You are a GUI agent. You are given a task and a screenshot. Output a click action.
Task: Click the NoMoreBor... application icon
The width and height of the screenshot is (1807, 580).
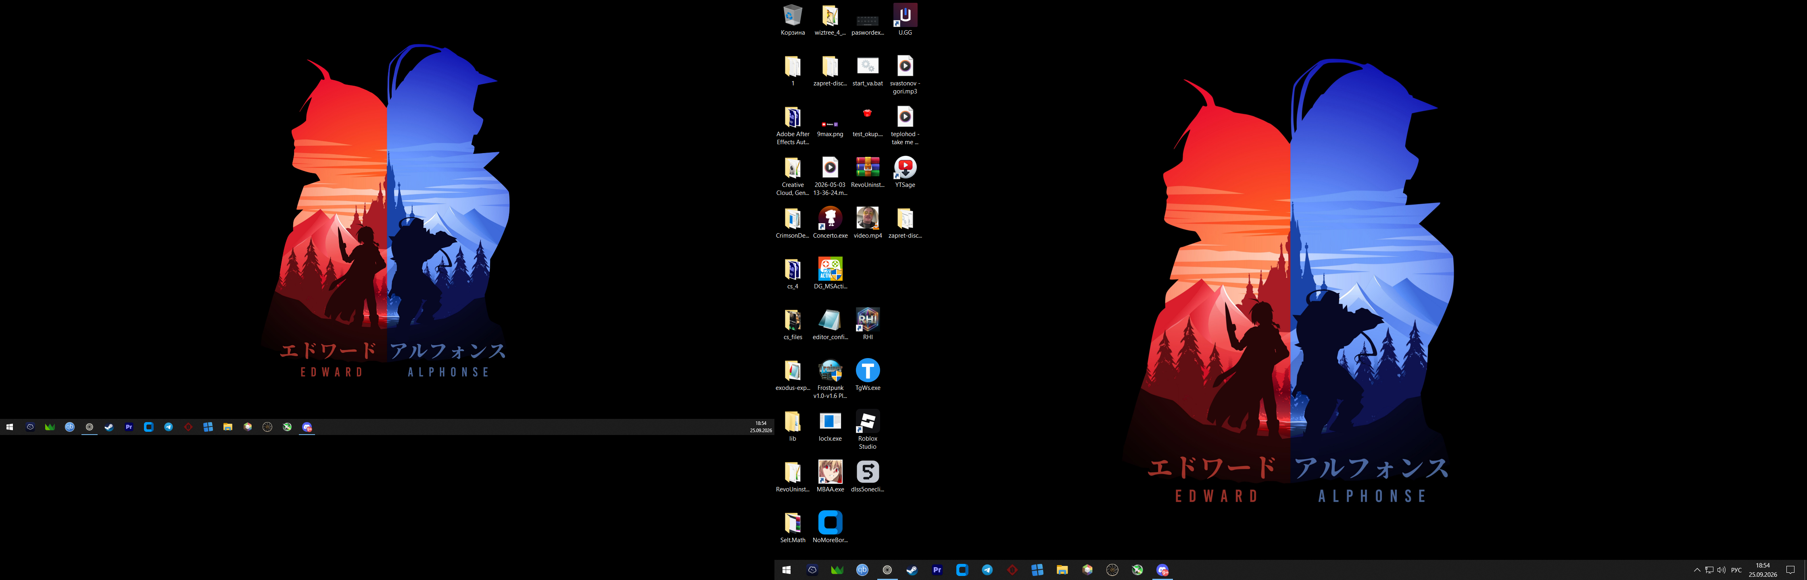[830, 528]
